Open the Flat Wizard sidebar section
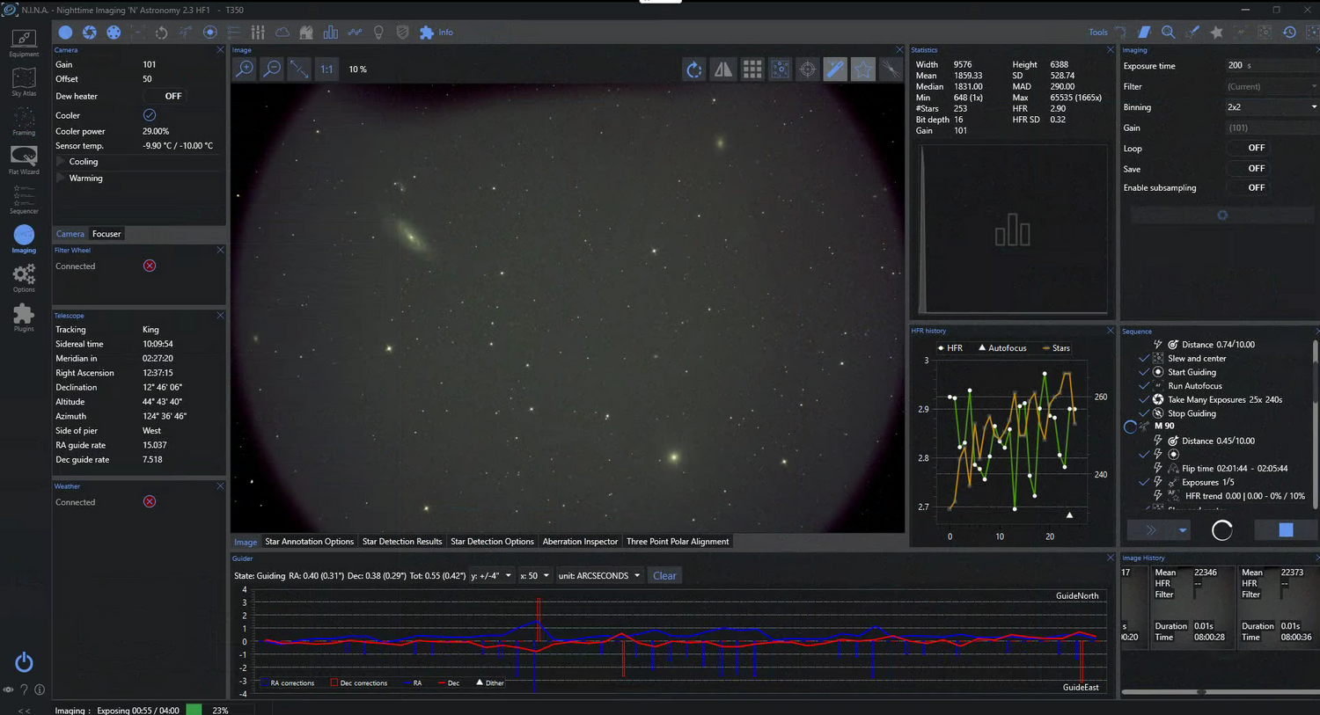The height and width of the screenshot is (715, 1320). click(x=24, y=160)
